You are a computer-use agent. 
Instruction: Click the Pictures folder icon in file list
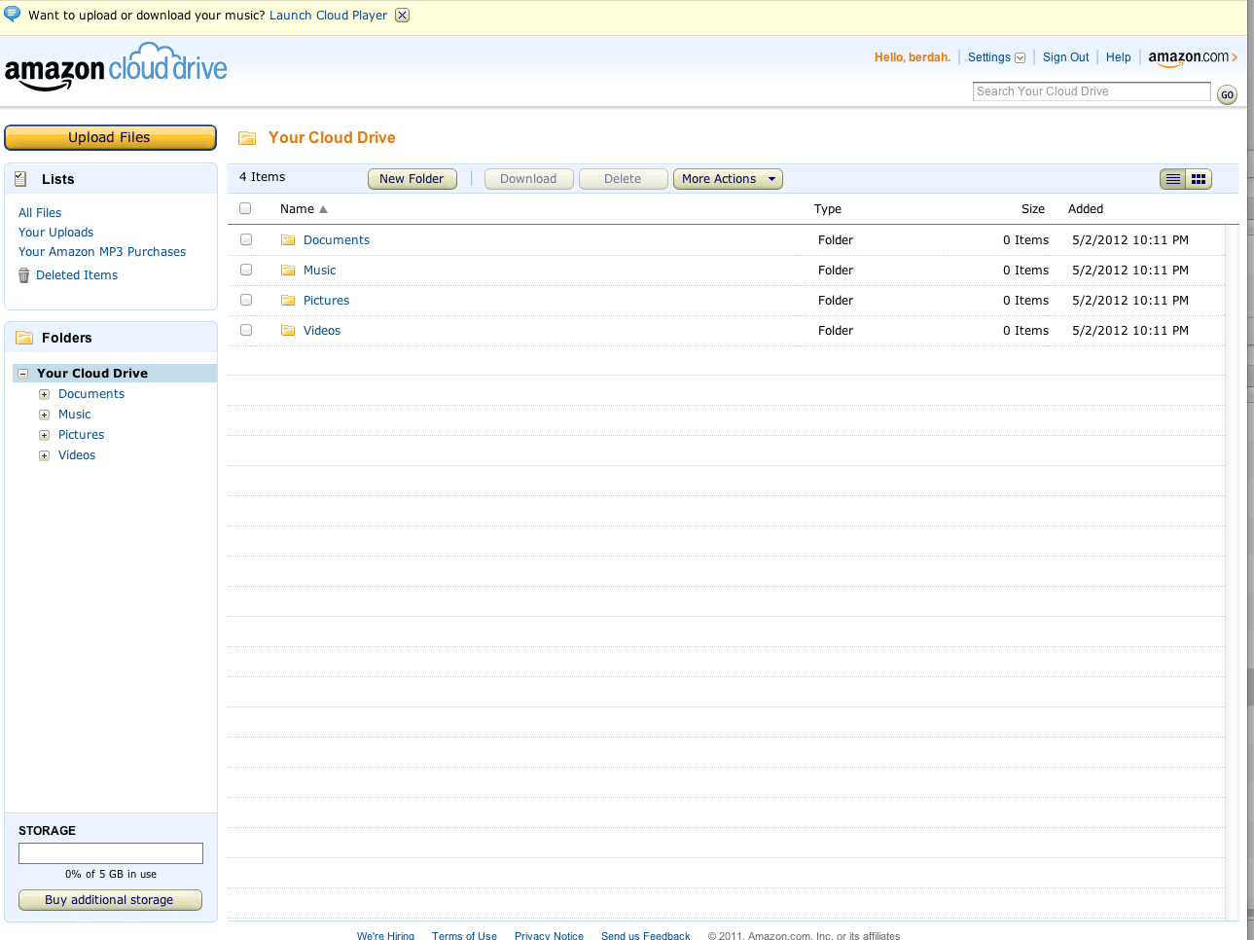point(288,301)
